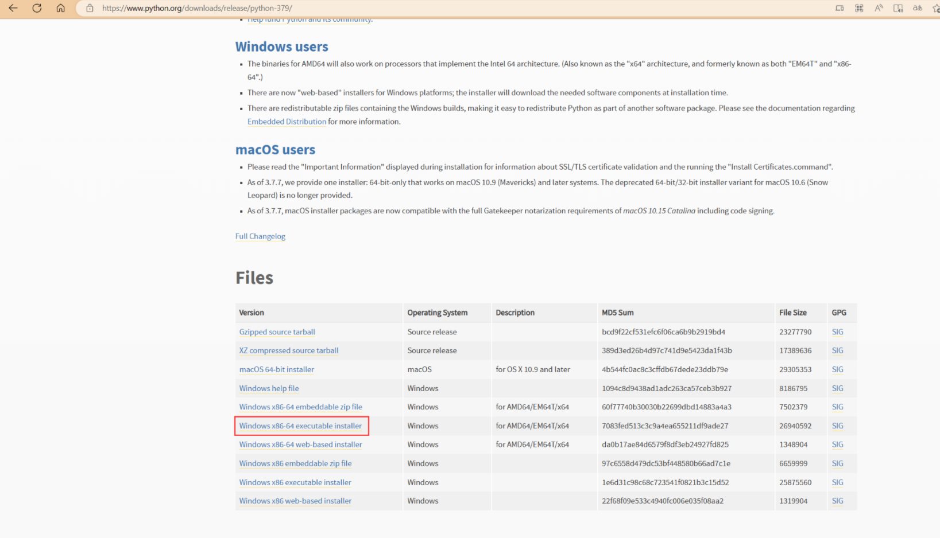Click the Read aloud icon
Viewport: 940px width, 538px height.
879,8
